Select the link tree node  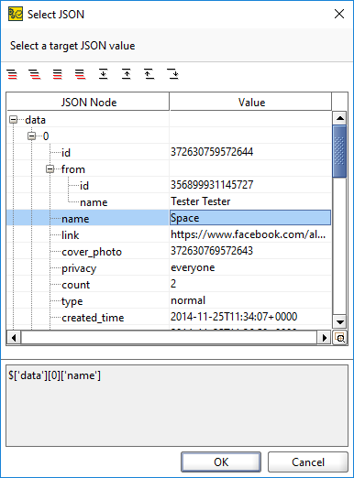coord(70,235)
